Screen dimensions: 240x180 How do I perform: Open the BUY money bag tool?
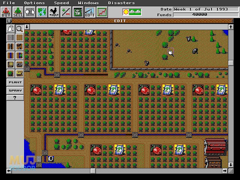(x=6, y=12)
